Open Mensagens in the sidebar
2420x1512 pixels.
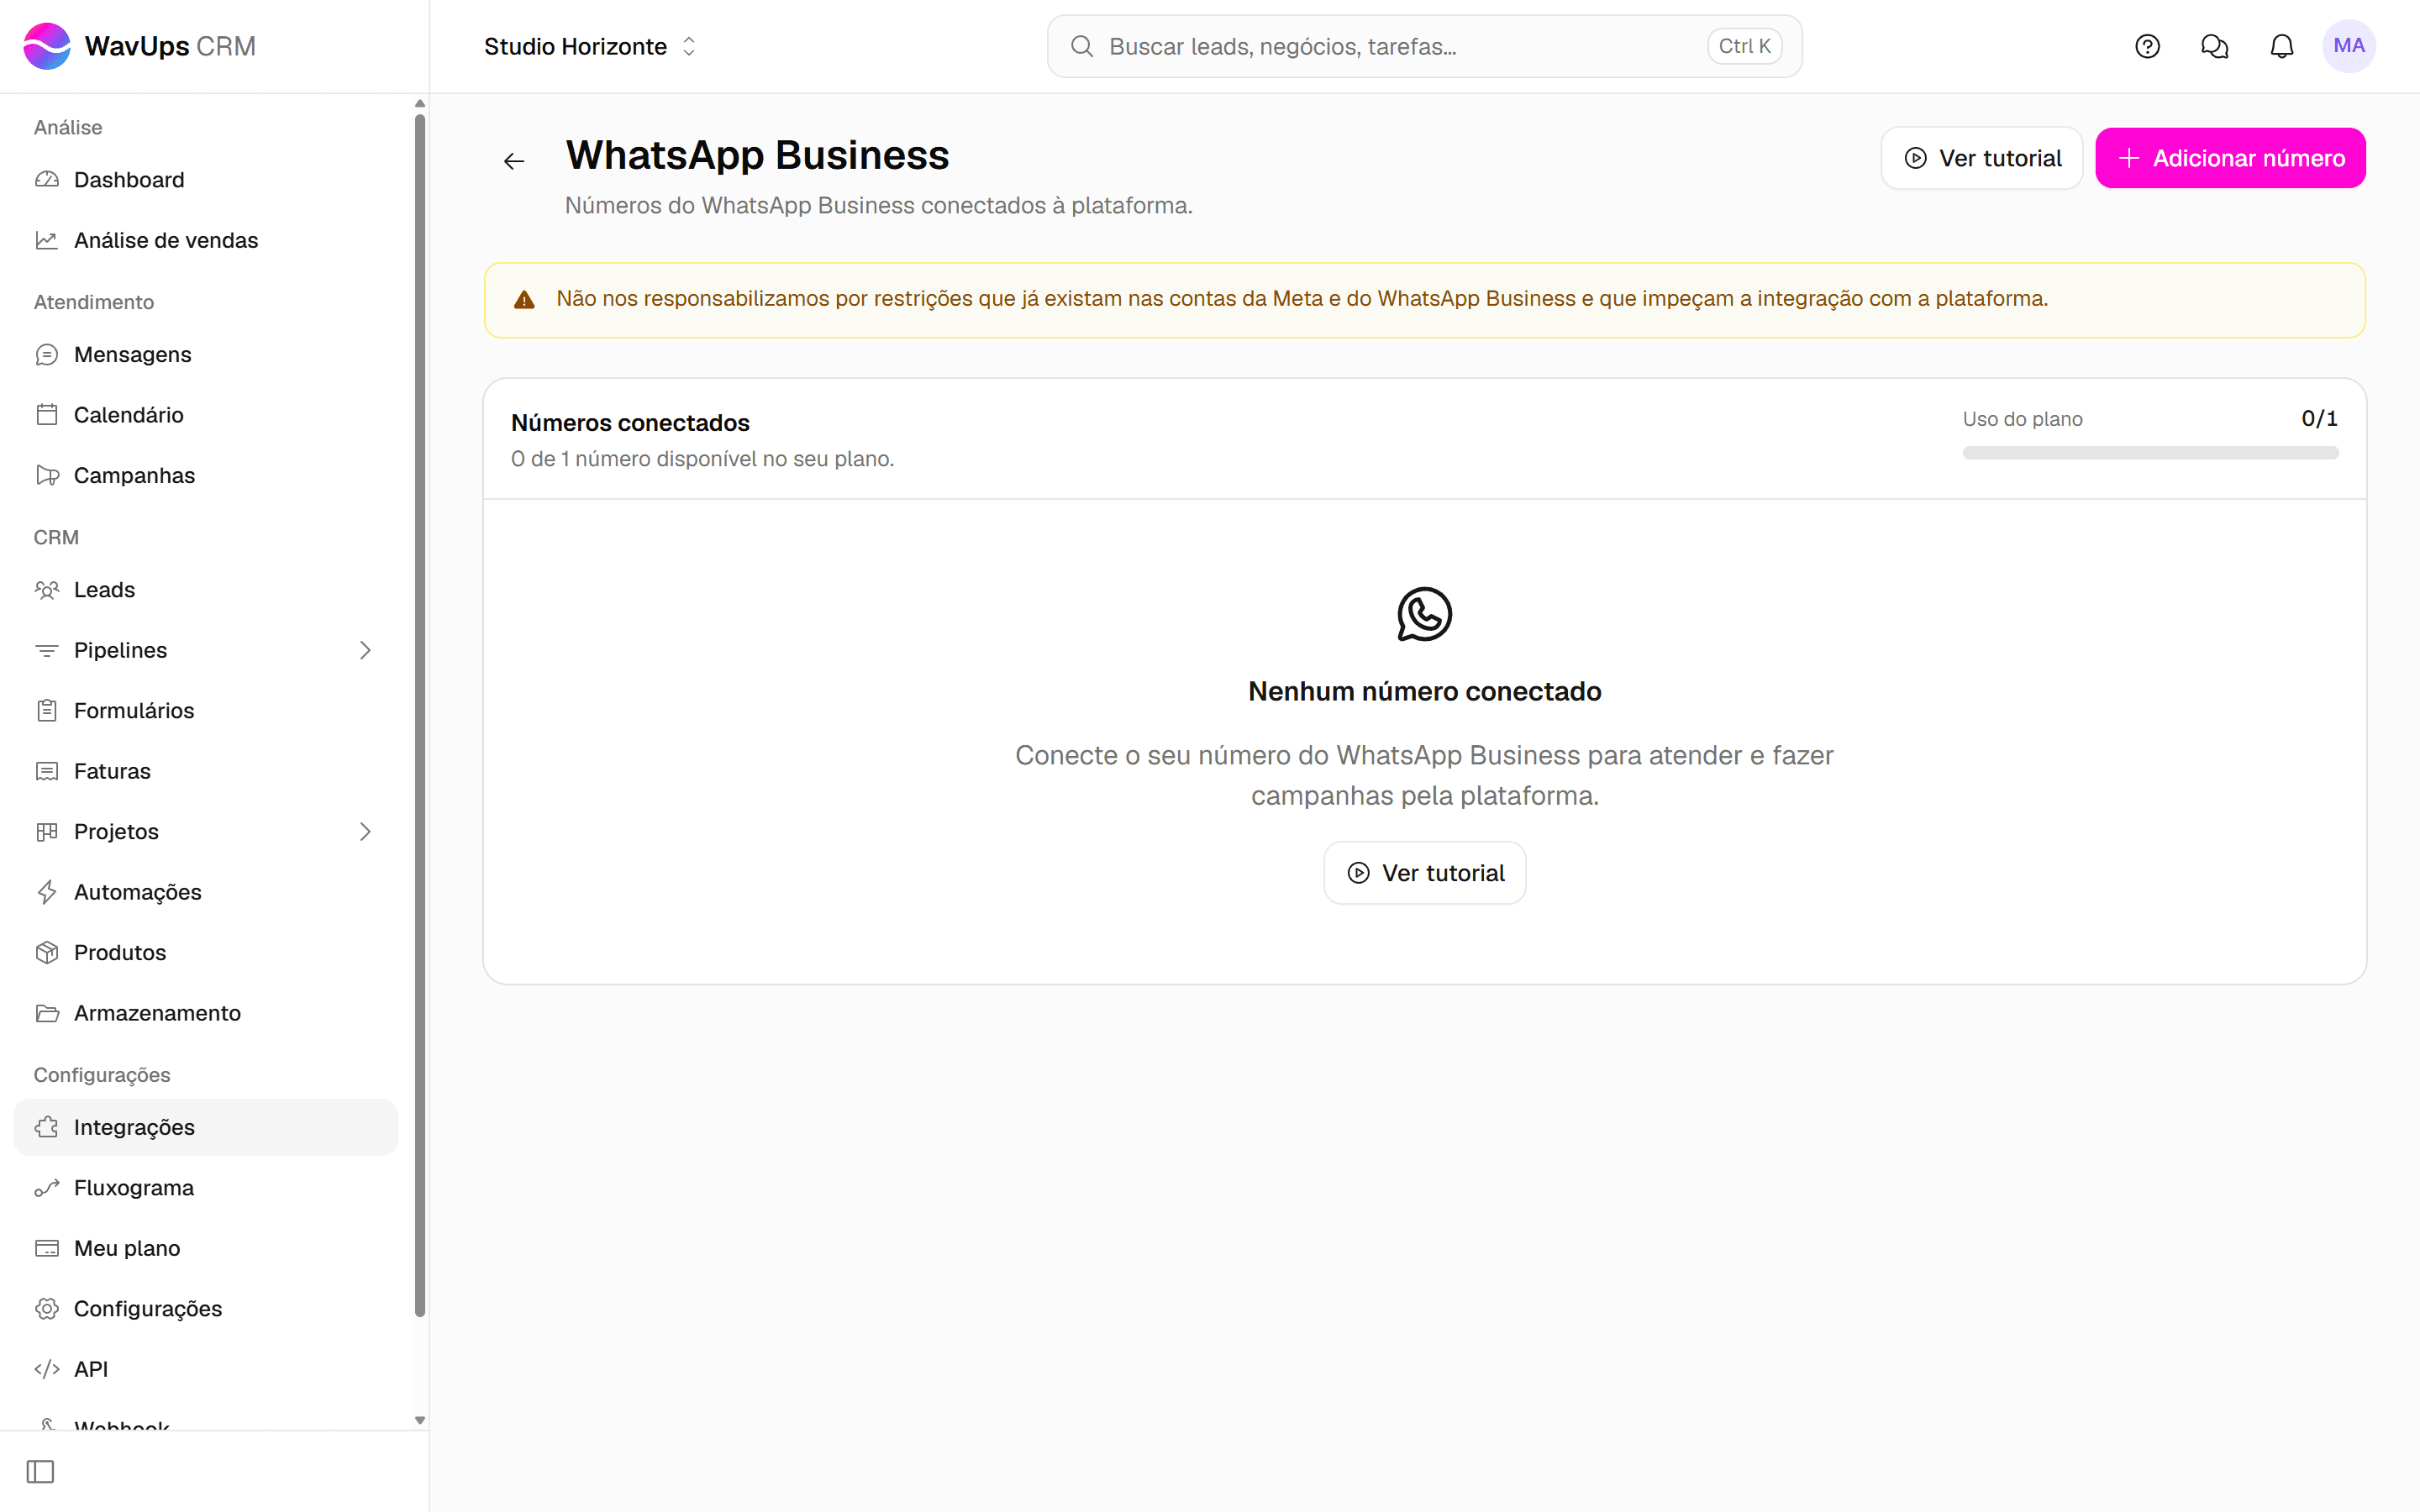pos(205,355)
